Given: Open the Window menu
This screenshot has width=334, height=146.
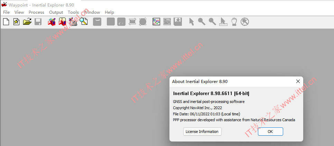Looking at the screenshot, I should coord(92,12).
